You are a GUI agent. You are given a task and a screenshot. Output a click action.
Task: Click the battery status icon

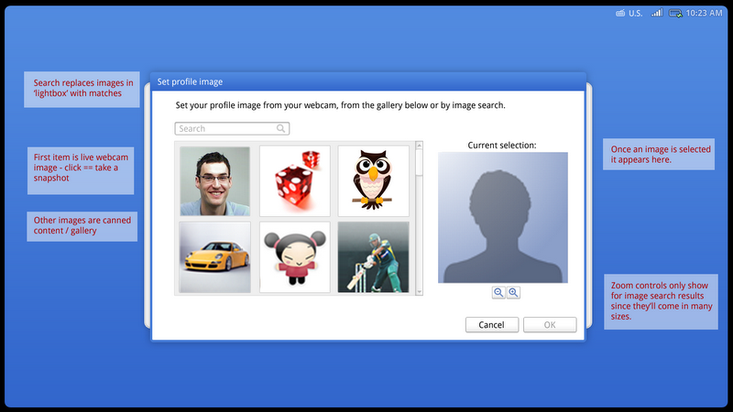tap(675, 13)
